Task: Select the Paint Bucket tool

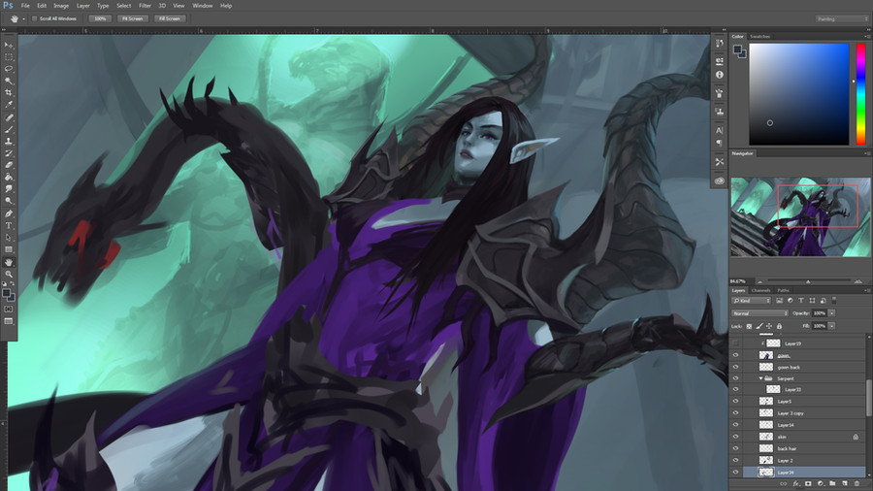Action: (x=9, y=177)
